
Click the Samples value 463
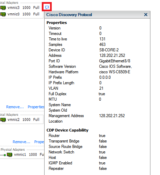point(102,45)
